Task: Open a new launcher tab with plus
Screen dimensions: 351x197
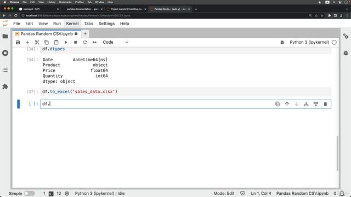Action: click(x=85, y=34)
